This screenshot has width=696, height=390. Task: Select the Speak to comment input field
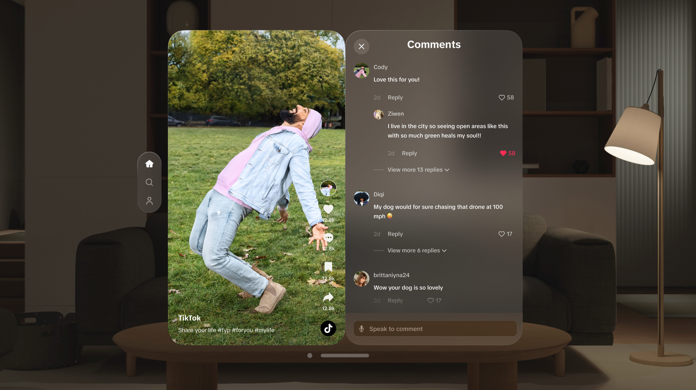coord(434,329)
